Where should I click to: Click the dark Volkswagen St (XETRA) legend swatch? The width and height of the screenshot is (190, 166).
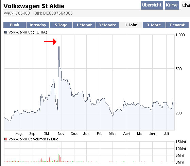6,32
